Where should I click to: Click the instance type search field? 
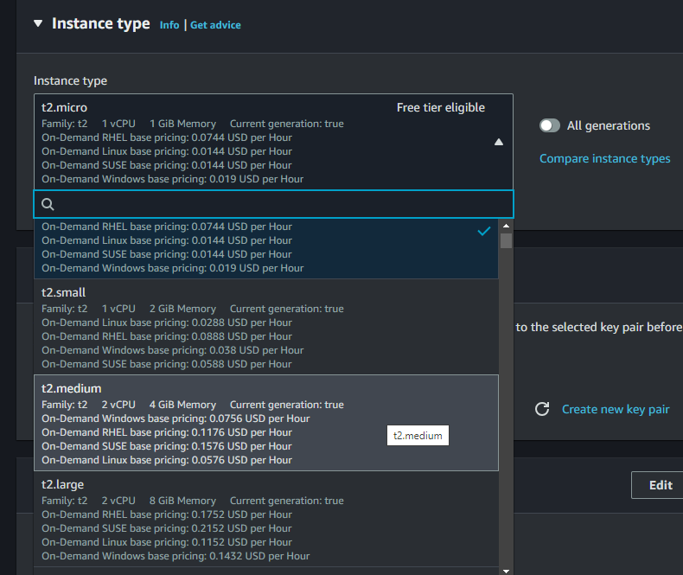273,204
